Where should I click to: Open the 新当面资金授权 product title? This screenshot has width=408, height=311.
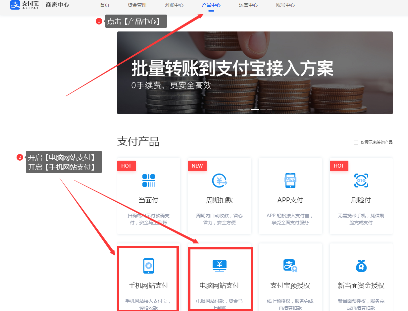point(361,285)
